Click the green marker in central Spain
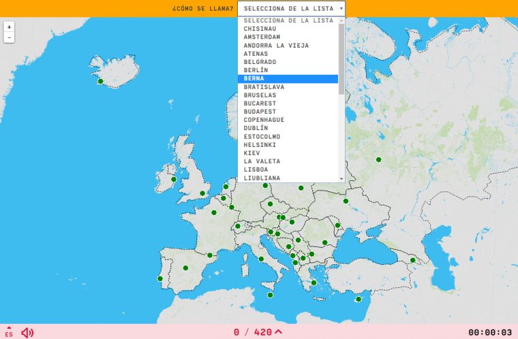The height and width of the screenshot is (339, 518). [186, 268]
